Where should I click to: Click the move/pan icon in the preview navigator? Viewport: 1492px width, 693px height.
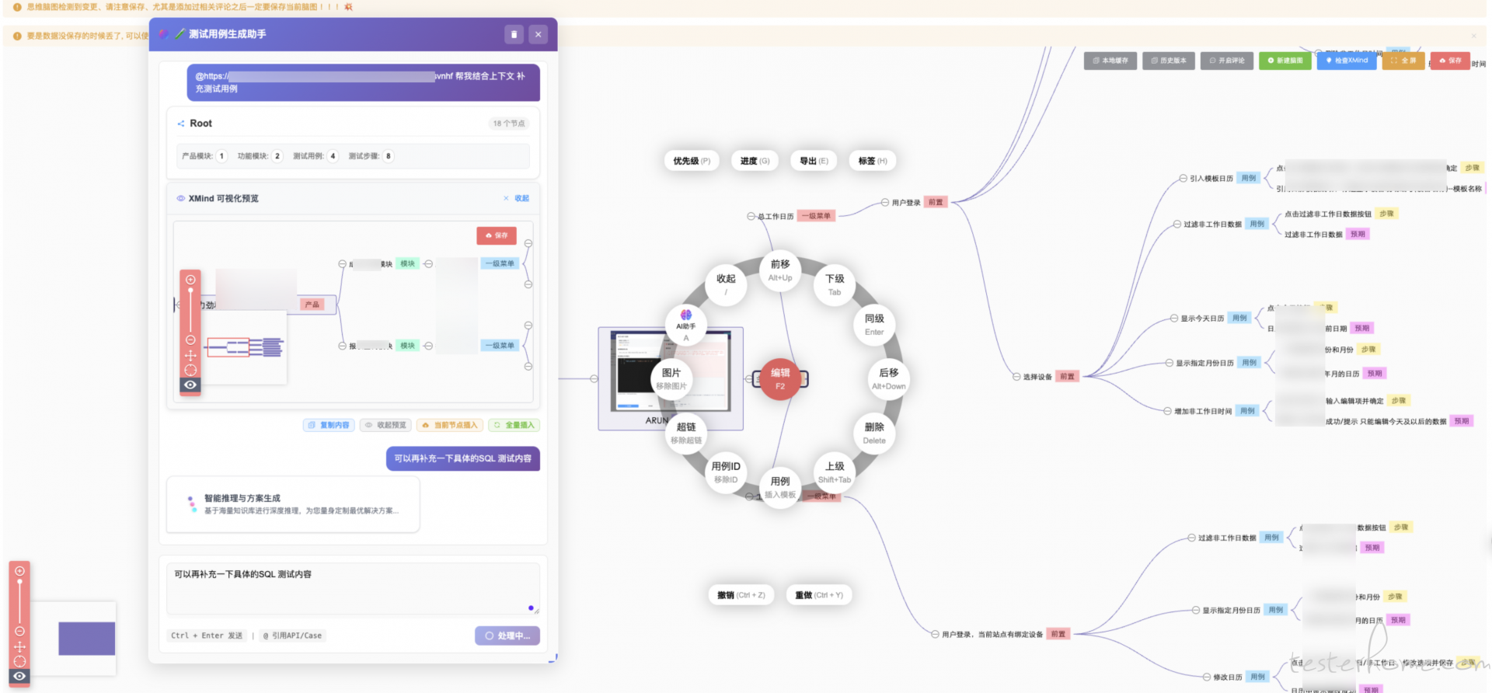(190, 356)
